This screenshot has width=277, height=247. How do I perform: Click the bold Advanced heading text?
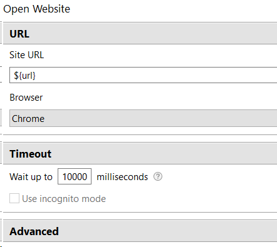coord(34,231)
